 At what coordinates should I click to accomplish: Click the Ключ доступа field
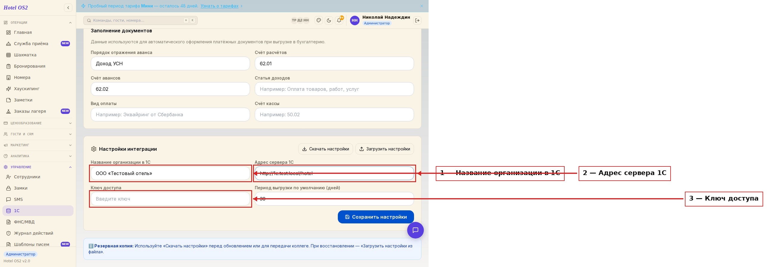tap(170, 199)
